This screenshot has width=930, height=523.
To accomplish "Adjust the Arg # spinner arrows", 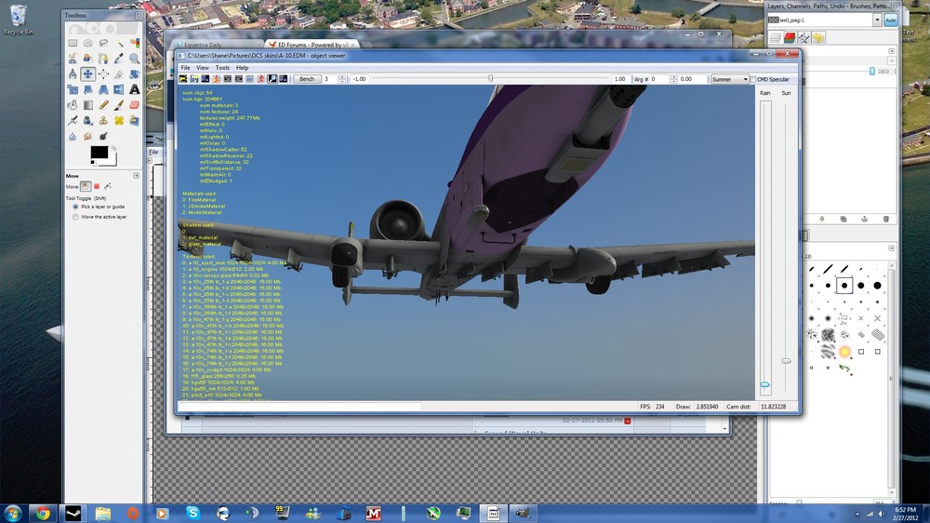I will pyautogui.click(x=673, y=79).
